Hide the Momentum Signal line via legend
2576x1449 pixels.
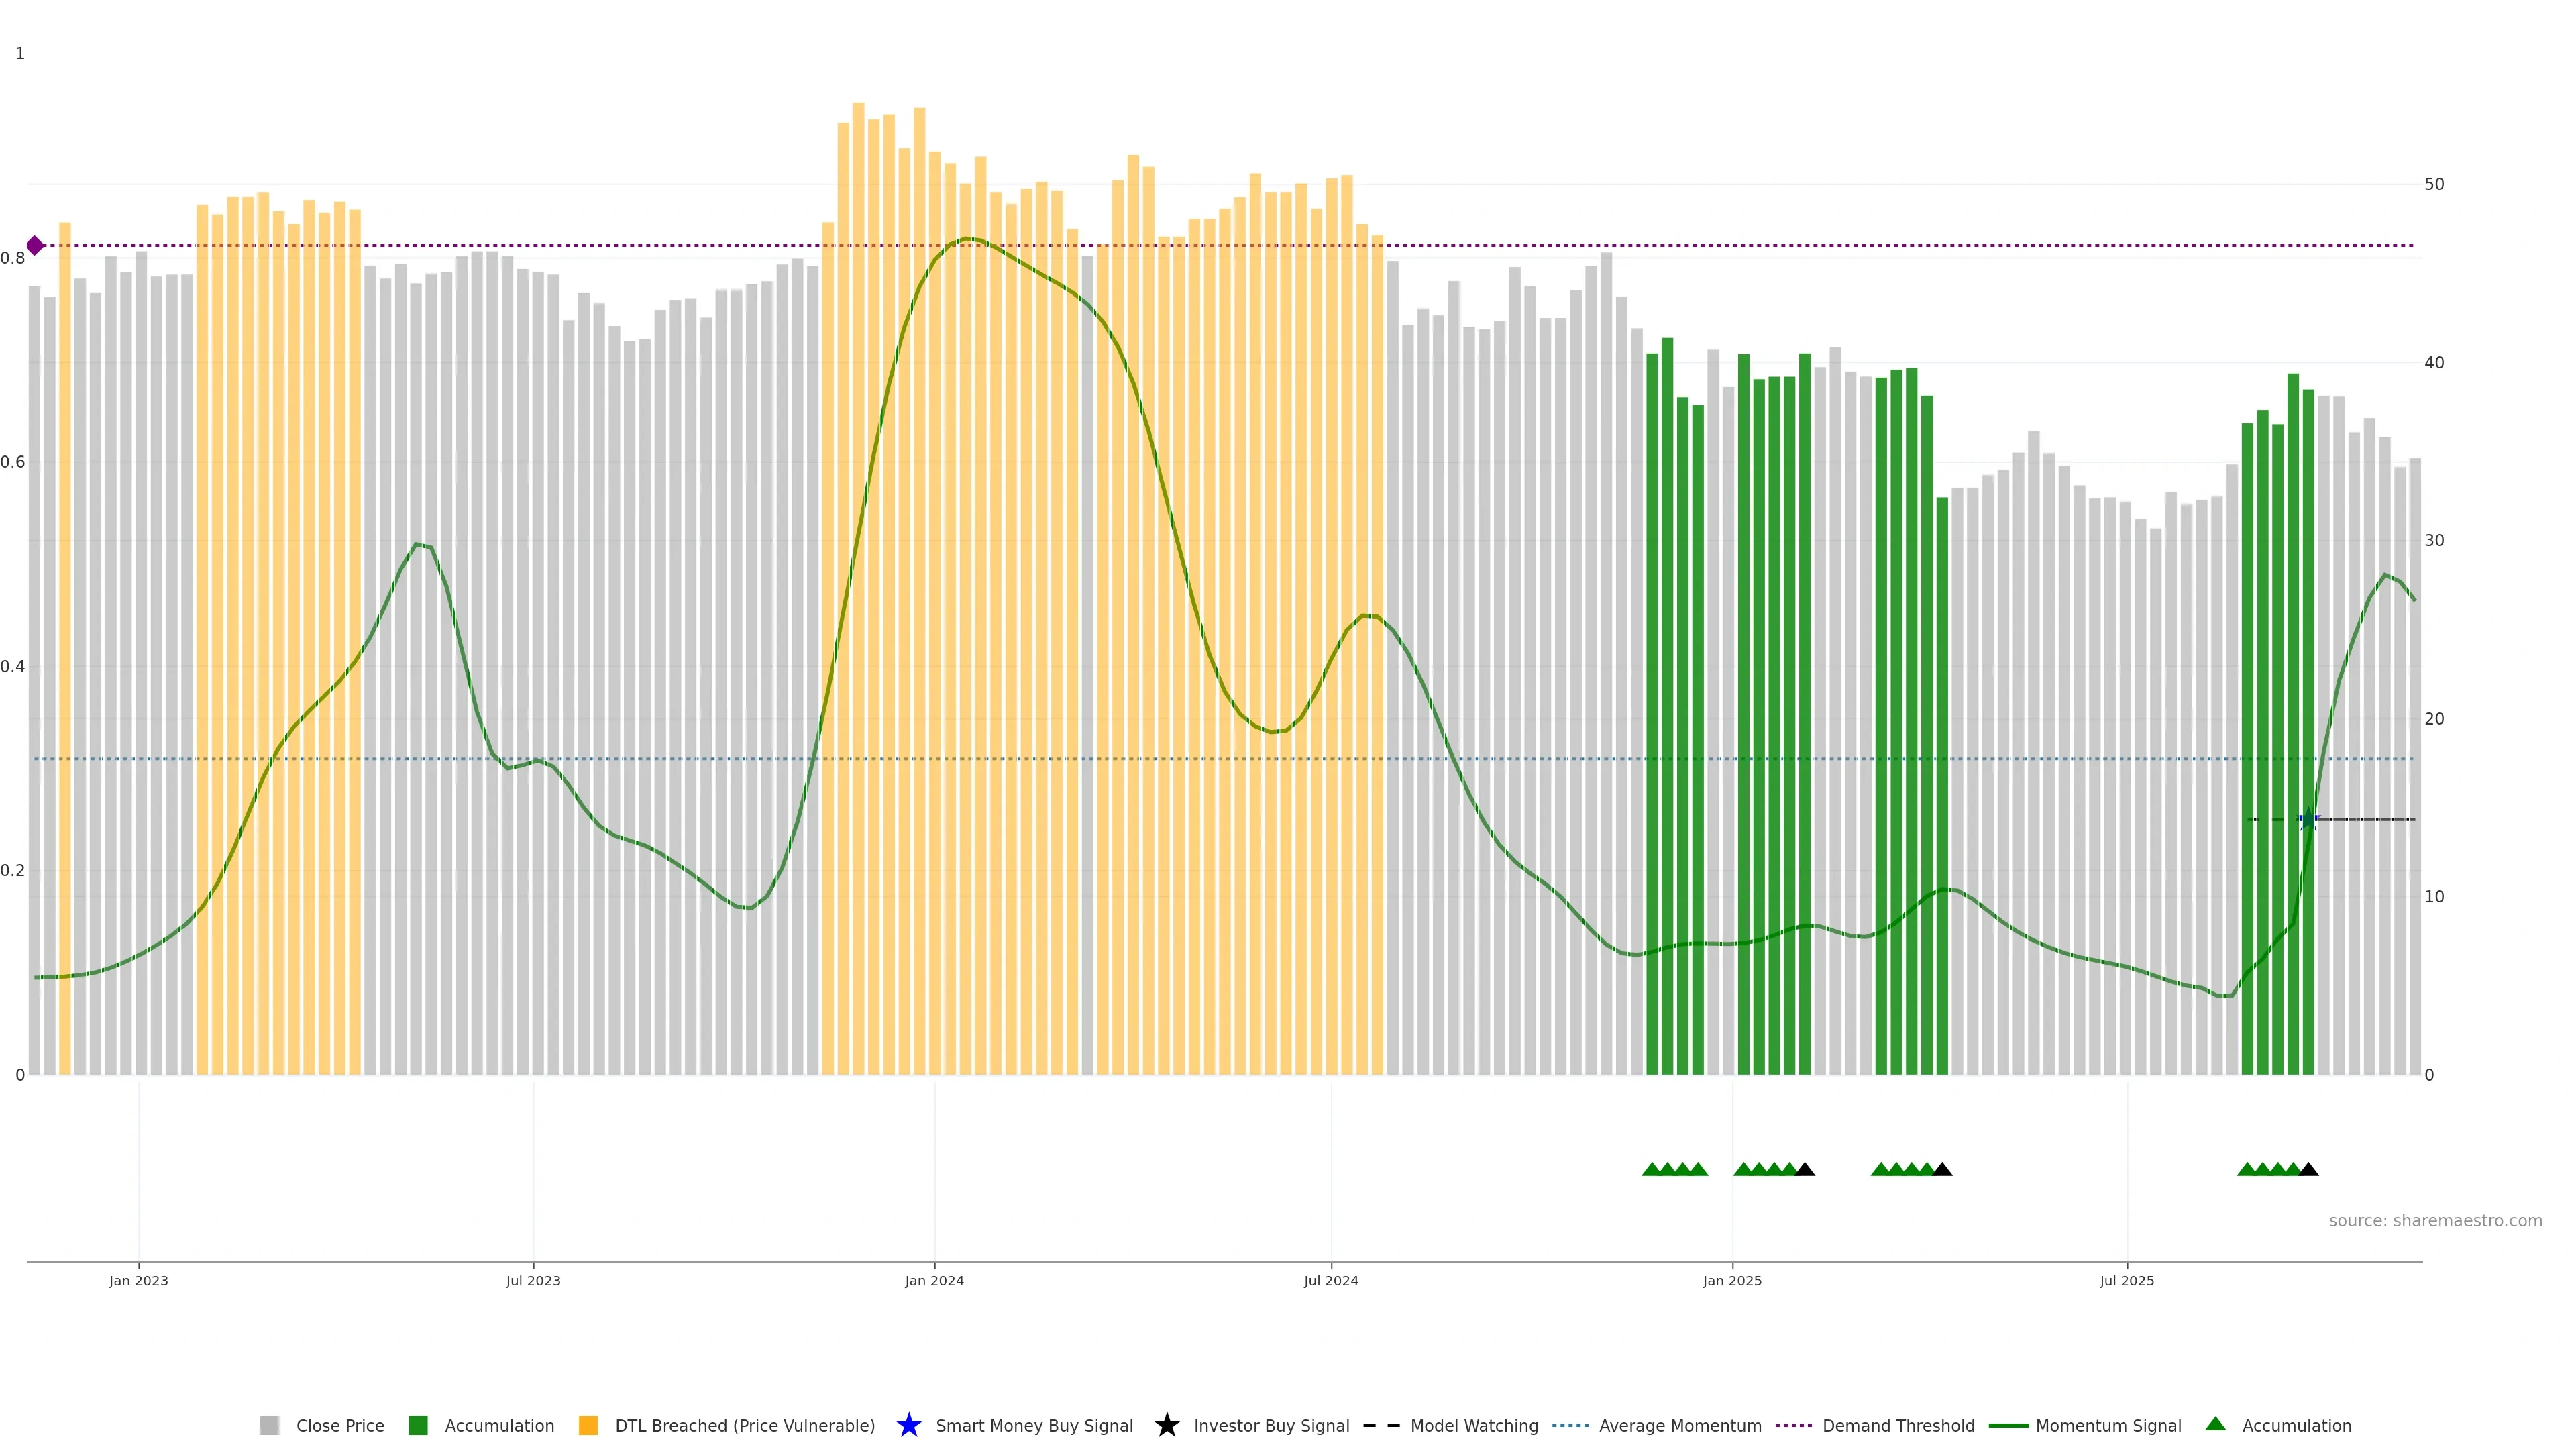[2108, 1426]
